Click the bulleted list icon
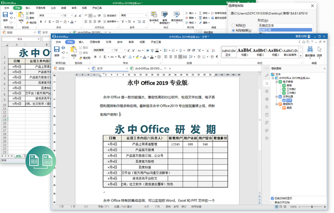Screen dimensions: 334x213 point(166,51)
